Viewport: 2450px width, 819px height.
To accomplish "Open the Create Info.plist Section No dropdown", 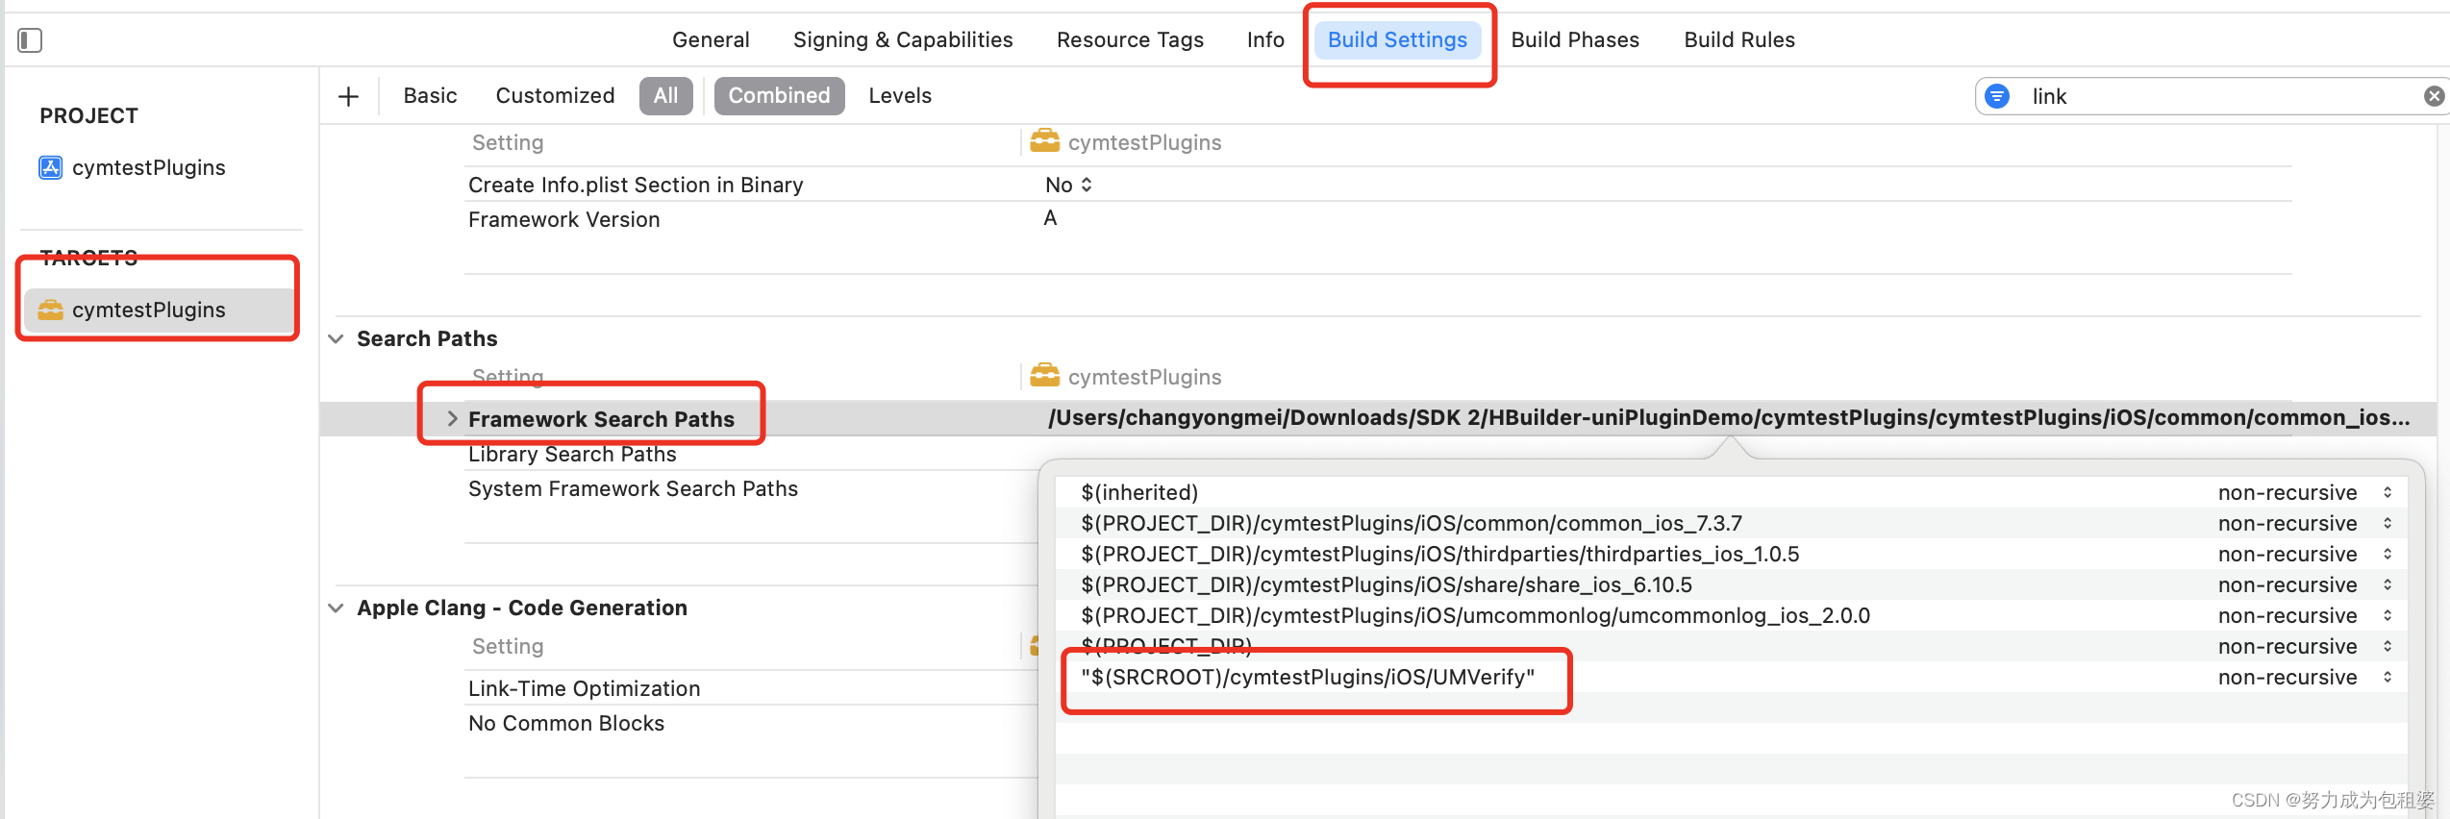I will click(1068, 185).
